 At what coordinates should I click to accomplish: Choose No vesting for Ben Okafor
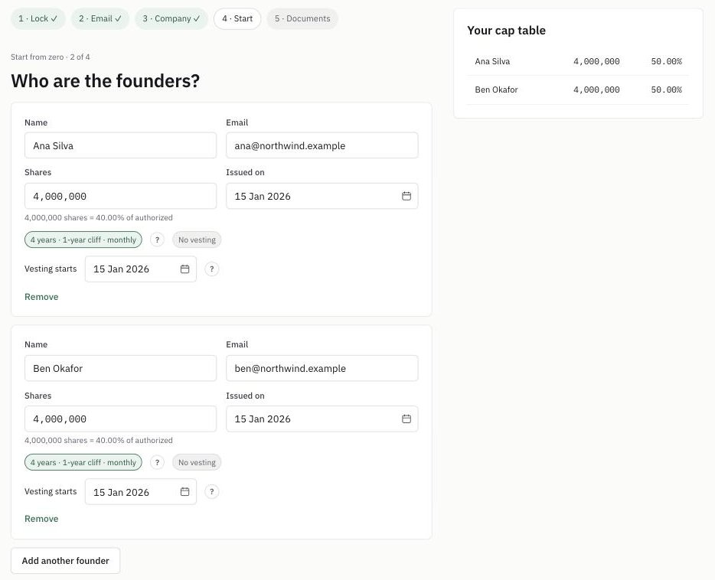197,462
